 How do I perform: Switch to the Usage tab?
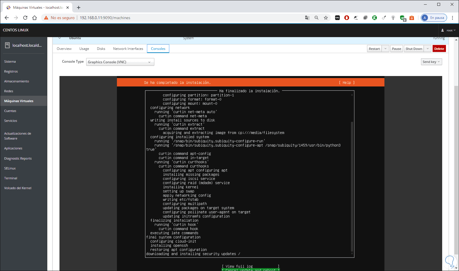point(84,49)
